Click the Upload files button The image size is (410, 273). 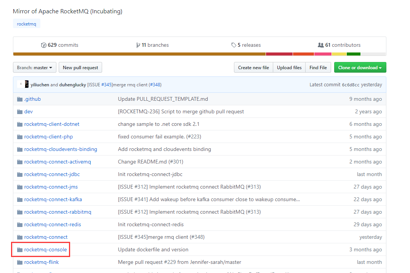tap(289, 68)
